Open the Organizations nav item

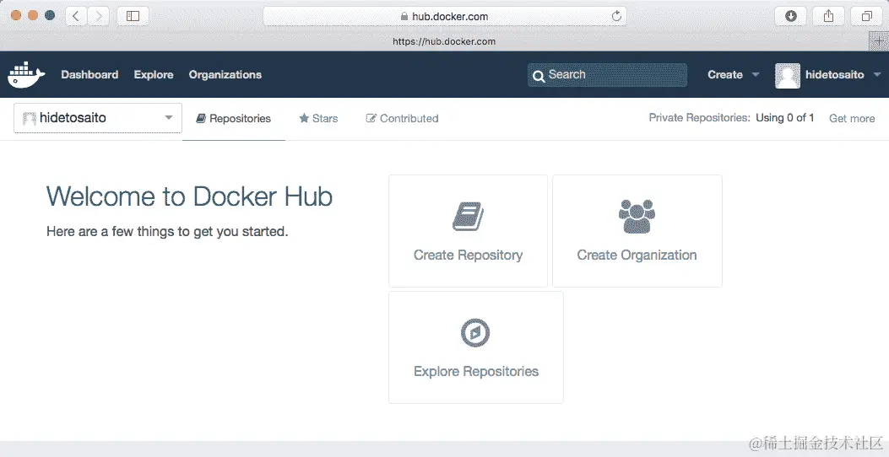point(225,75)
